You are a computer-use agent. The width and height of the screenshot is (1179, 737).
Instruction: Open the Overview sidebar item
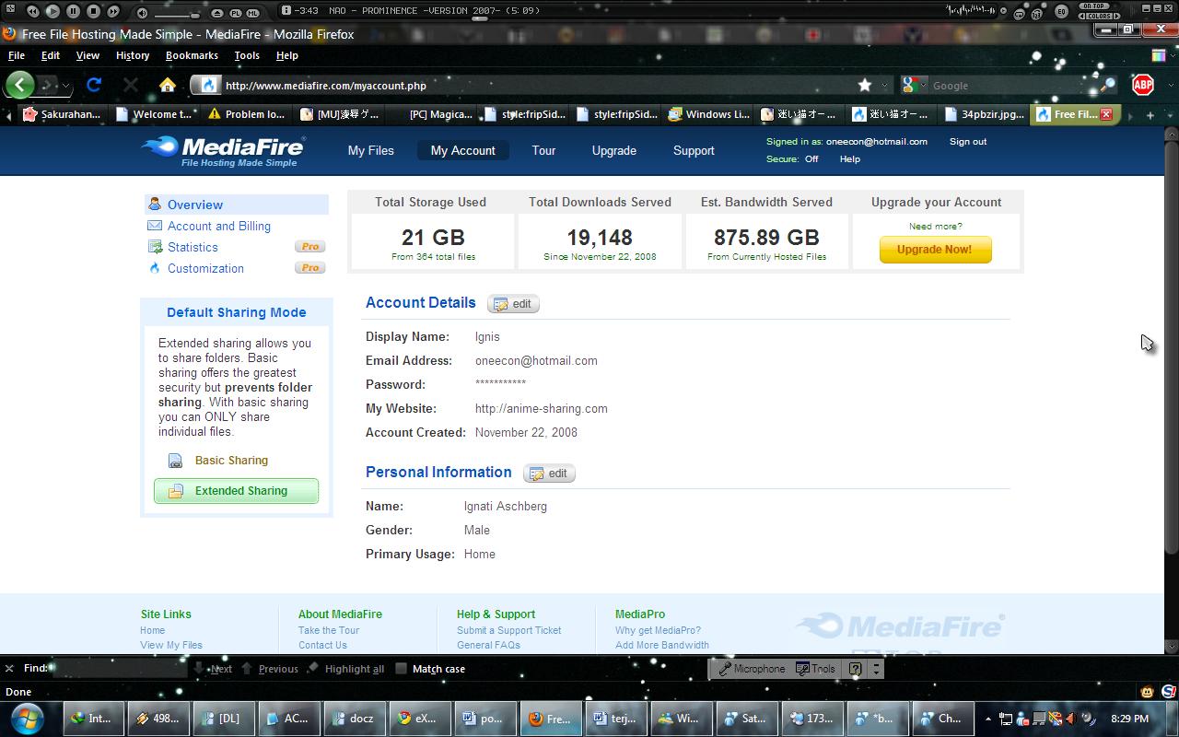pos(236,205)
